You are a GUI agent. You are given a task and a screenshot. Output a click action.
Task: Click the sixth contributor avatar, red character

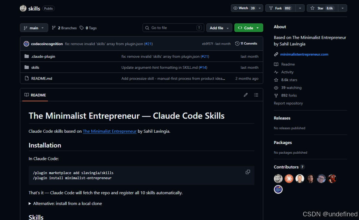332,179
